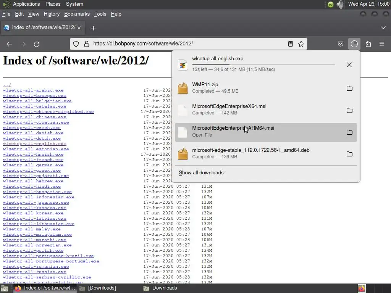Click the wlsetup-all-english.exe link
391x293 pixels.
click(35, 144)
